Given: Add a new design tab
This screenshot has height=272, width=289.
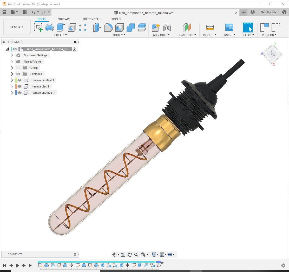Looking at the screenshot, I should click(244, 12).
